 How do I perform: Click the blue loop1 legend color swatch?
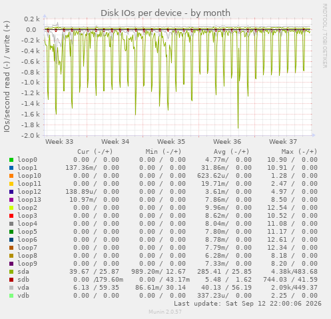[11, 168]
